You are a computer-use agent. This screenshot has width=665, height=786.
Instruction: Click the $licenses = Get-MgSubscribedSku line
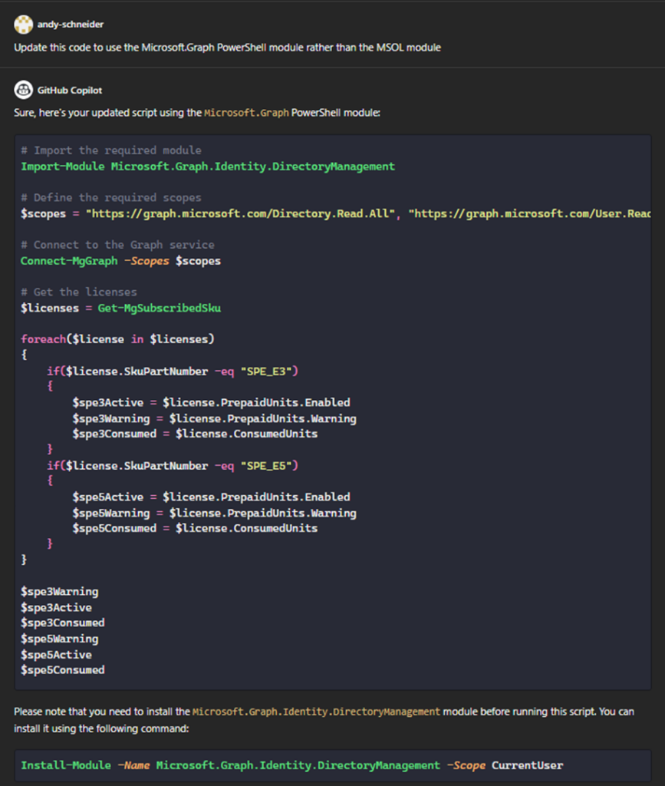click(x=120, y=308)
